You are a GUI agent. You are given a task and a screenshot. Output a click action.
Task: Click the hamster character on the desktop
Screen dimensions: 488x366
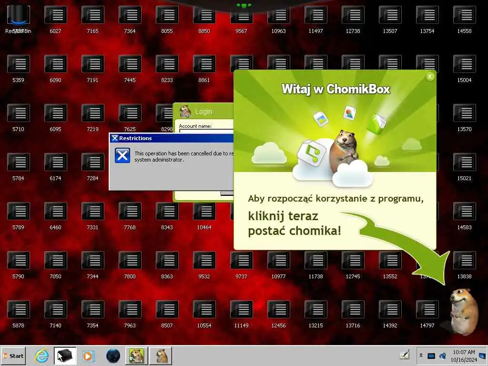(x=464, y=311)
